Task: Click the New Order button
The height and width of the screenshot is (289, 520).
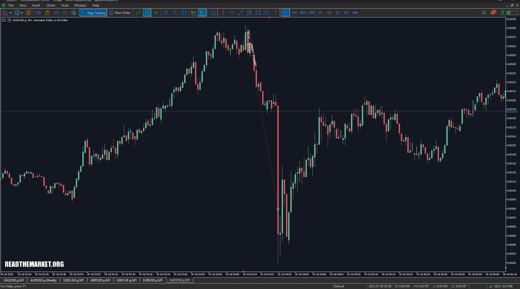Action: [120, 13]
